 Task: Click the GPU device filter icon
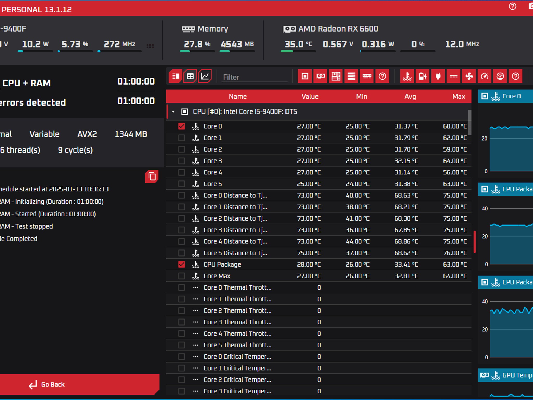point(320,76)
